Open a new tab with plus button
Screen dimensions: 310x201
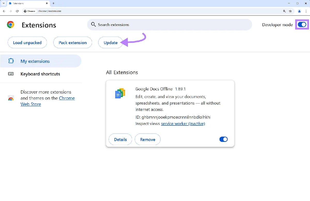pyautogui.click(x=53, y=3)
